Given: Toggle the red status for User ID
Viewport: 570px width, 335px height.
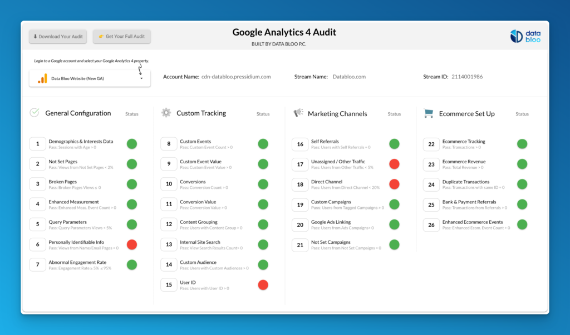Looking at the screenshot, I should click(x=263, y=284).
